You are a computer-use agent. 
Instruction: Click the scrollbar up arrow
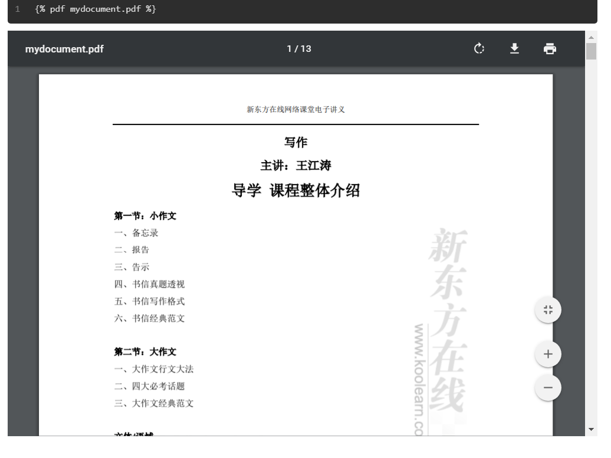(591, 37)
